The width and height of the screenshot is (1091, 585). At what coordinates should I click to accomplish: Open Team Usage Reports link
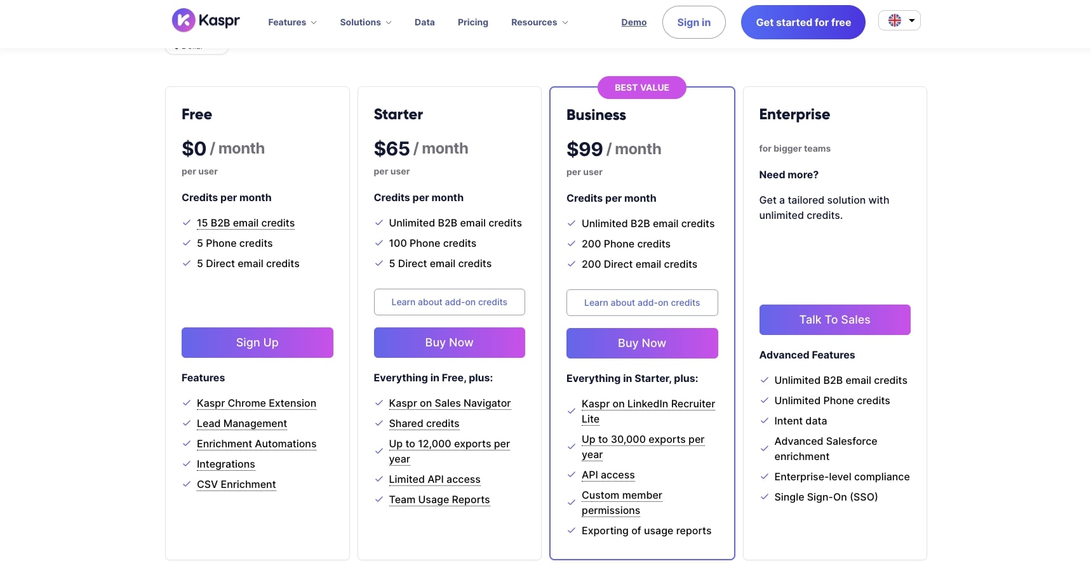[439, 499]
